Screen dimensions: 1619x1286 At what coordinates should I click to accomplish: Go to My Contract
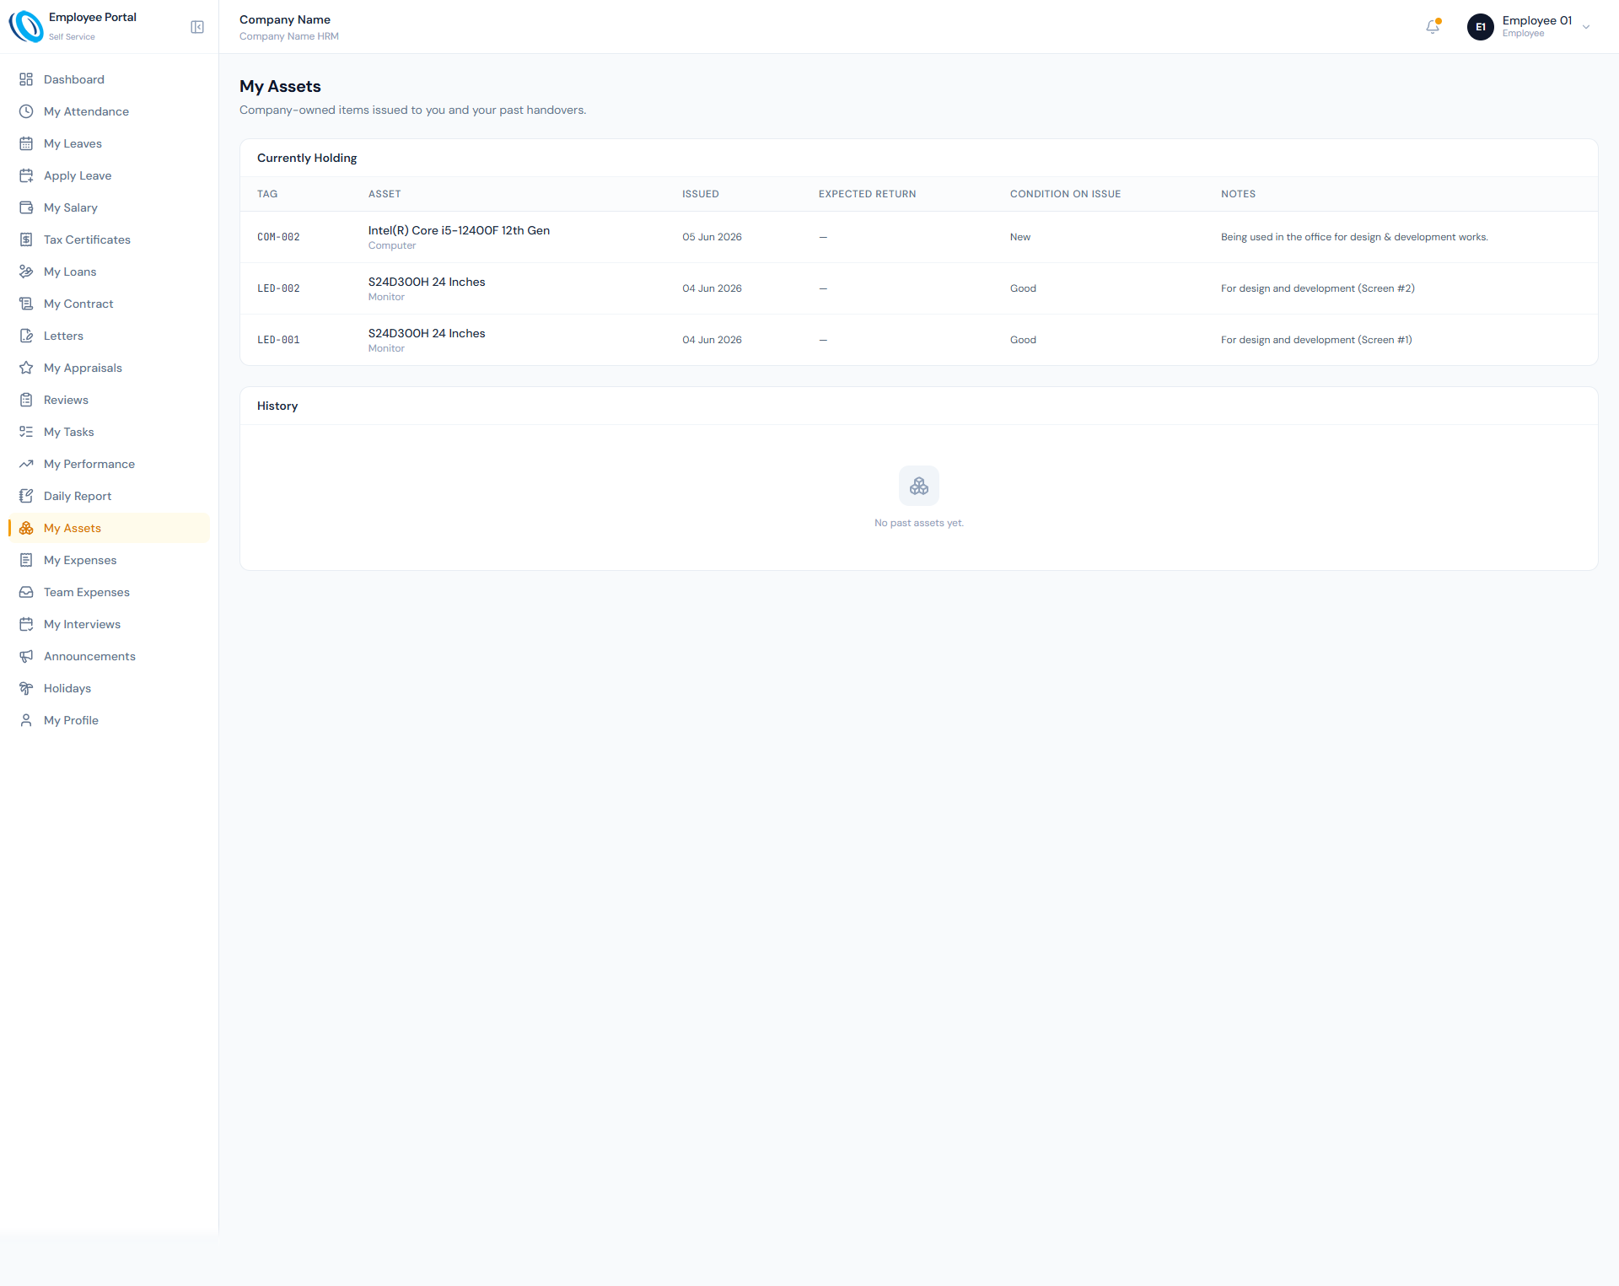pyautogui.click(x=110, y=304)
